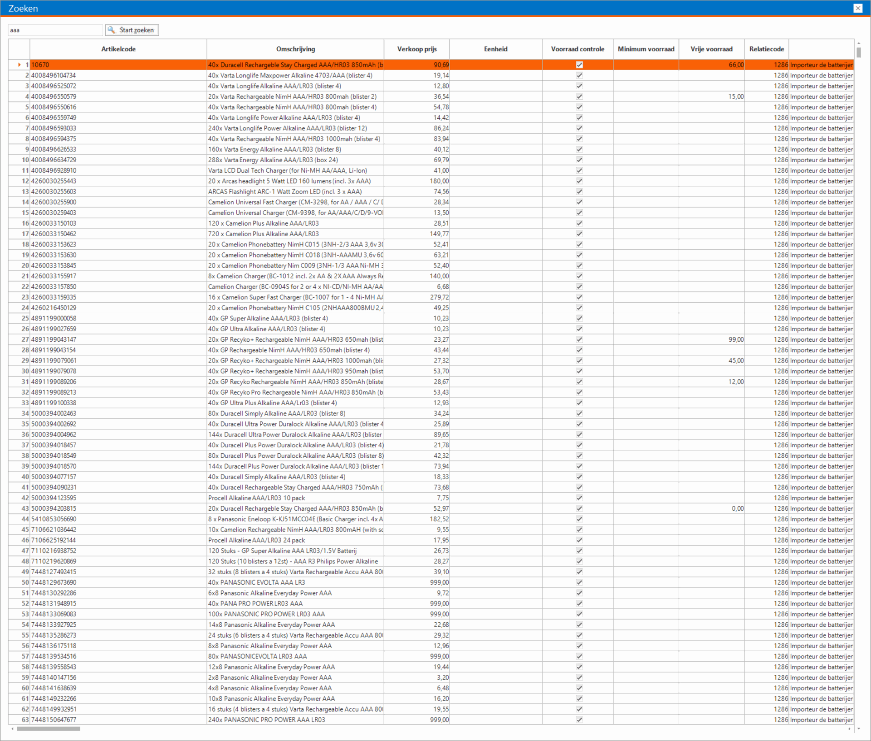
Task: Click price 16,20 in row 61
Action: pos(441,699)
